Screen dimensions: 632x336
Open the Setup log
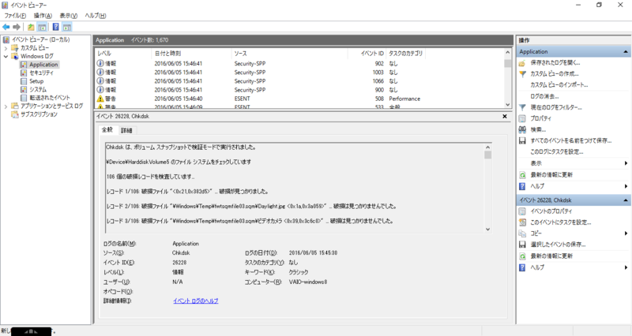click(x=36, y=81)
